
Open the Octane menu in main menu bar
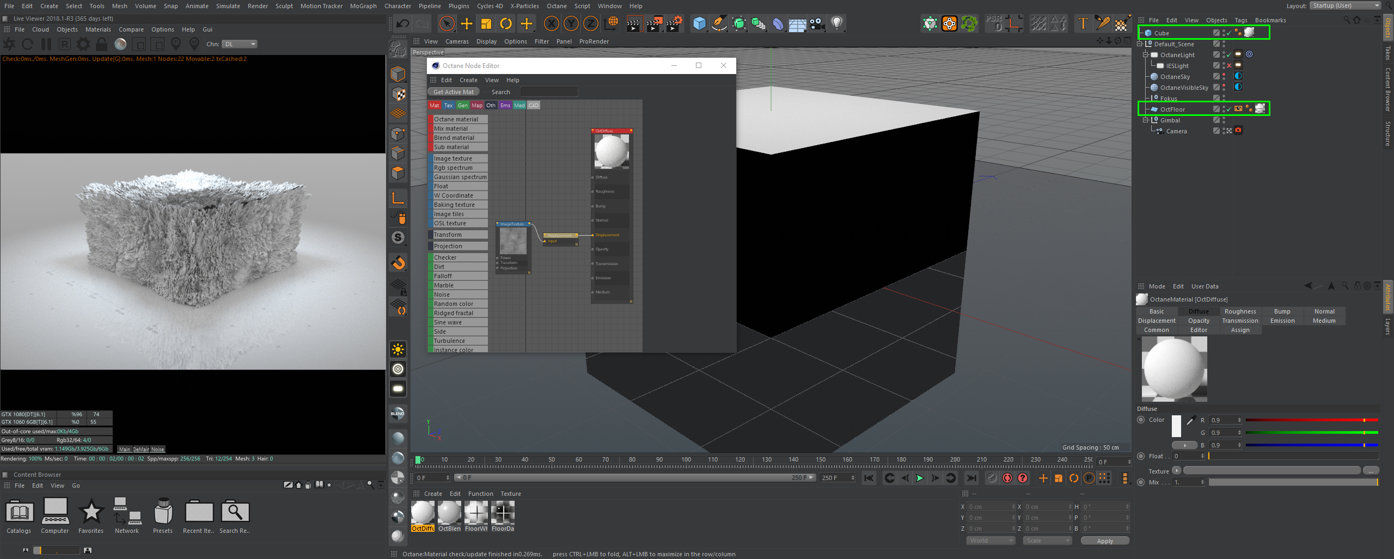click(x=557, y=6)
